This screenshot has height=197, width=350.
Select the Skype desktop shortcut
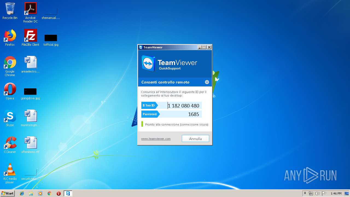(x=10, y=118)
